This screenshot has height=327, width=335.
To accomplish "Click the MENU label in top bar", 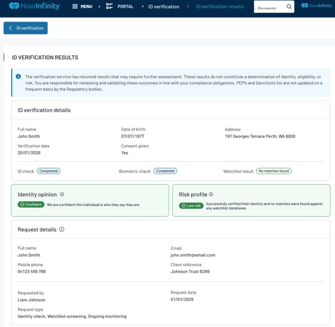I will tap(86, 7).
